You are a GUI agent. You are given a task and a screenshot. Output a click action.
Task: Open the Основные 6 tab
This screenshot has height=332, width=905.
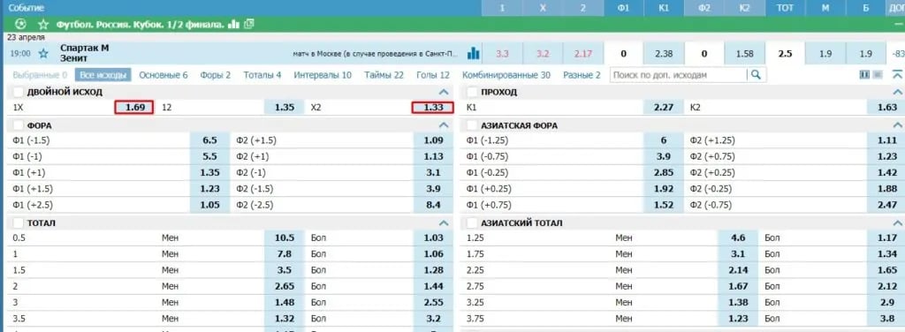click(164, 75)
